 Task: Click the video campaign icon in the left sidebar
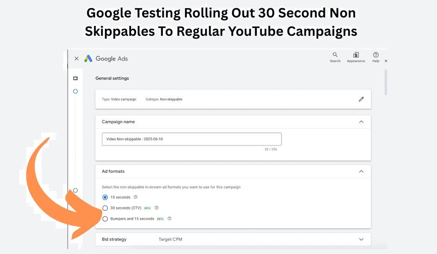click(x=75, y=78)
